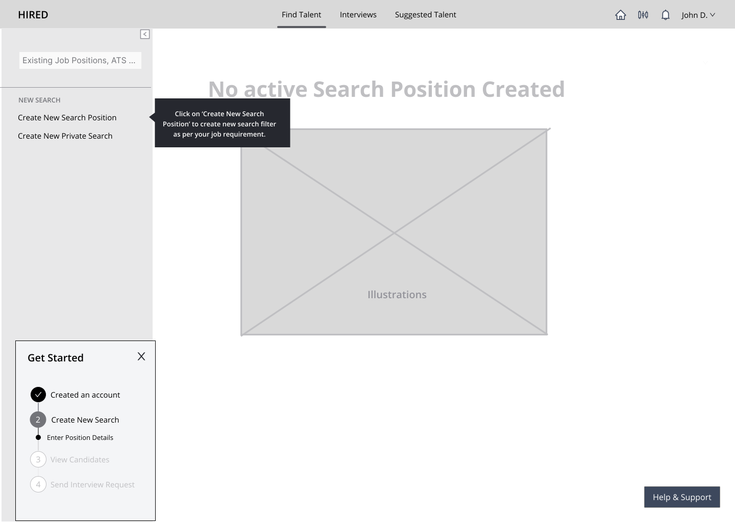Image resolution: width=735 pixels, height=522 pixels.
Task: Select 'Create New Private Search' link
Action: [65, 136]
